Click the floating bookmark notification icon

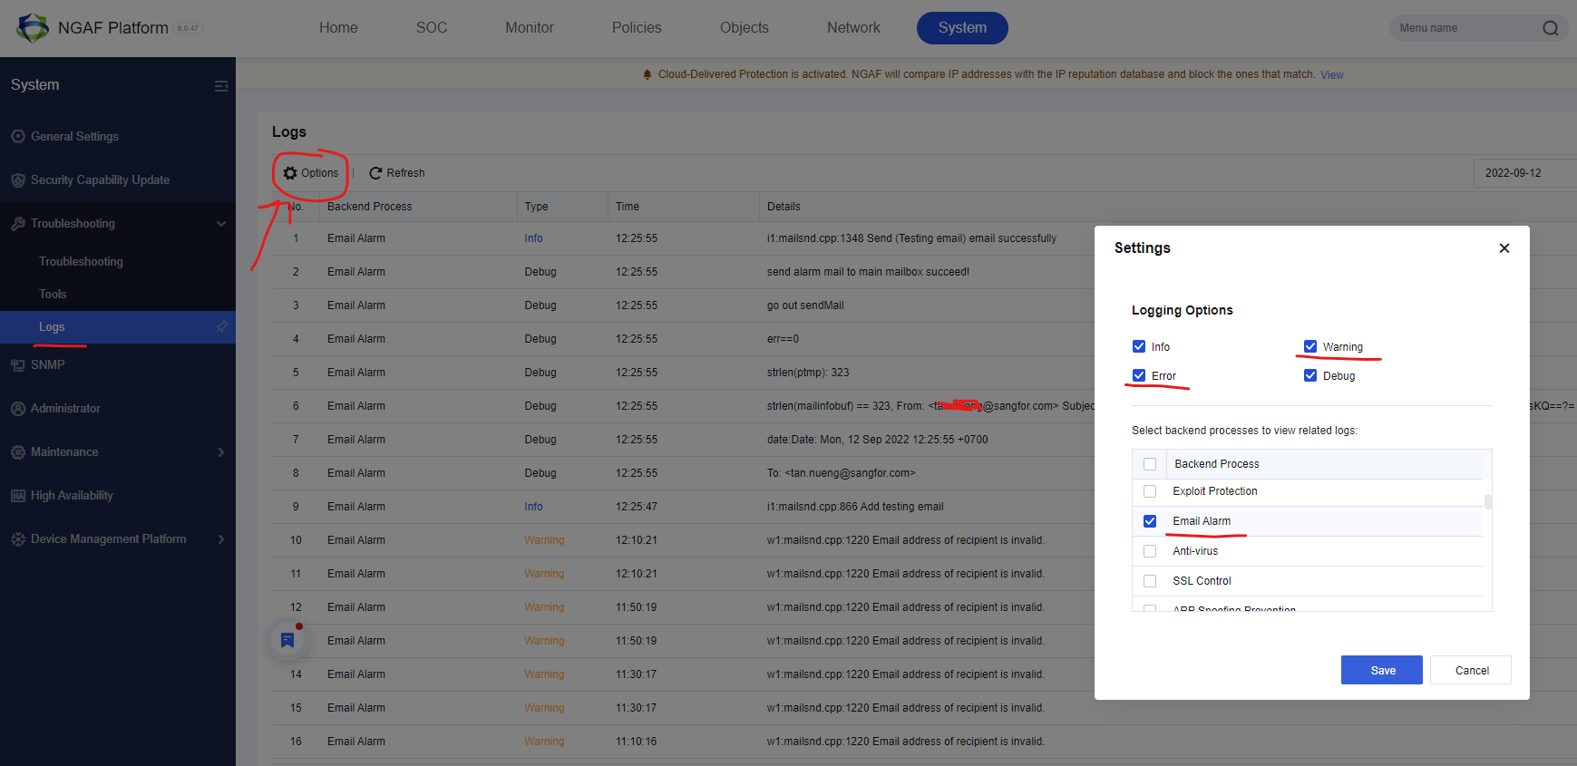[287, 640]
